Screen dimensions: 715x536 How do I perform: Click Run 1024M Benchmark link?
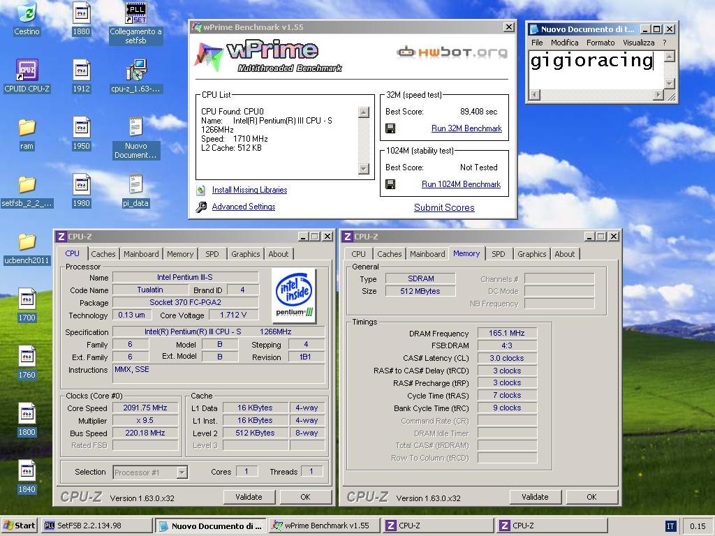[x=461, y=184]
